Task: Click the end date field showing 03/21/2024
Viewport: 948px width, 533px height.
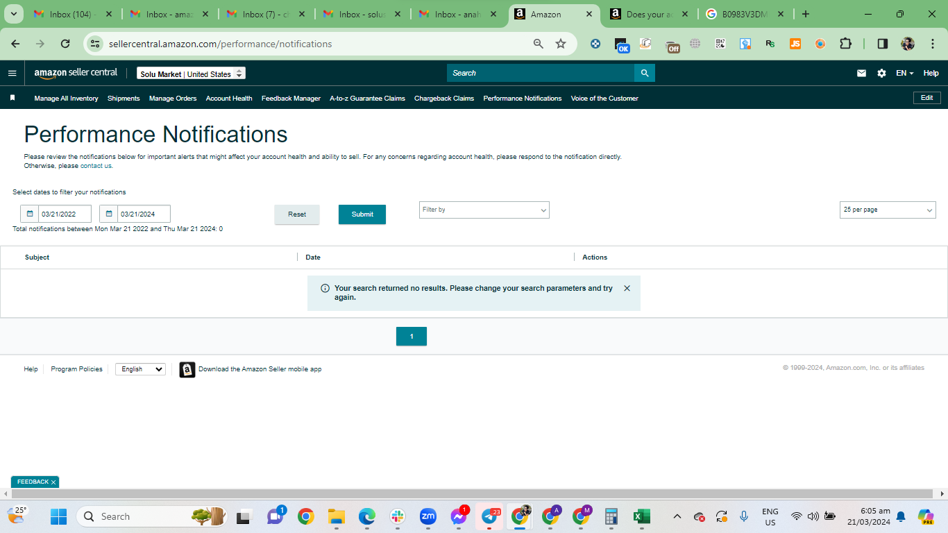Action: point(144,214)
